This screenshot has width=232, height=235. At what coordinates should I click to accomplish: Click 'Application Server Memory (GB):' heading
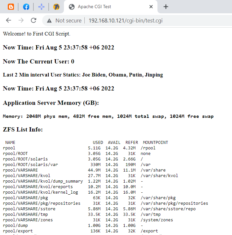(x=51, y=103)
